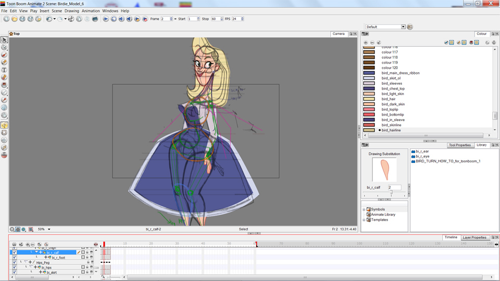Click the red crosshair icon in timeline header
Screen dimensions: 500x281
96,245
